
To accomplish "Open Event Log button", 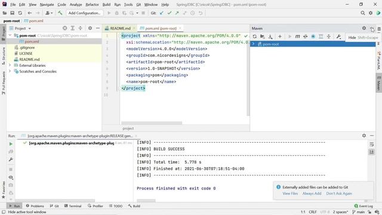I will [x=363, y=206].
